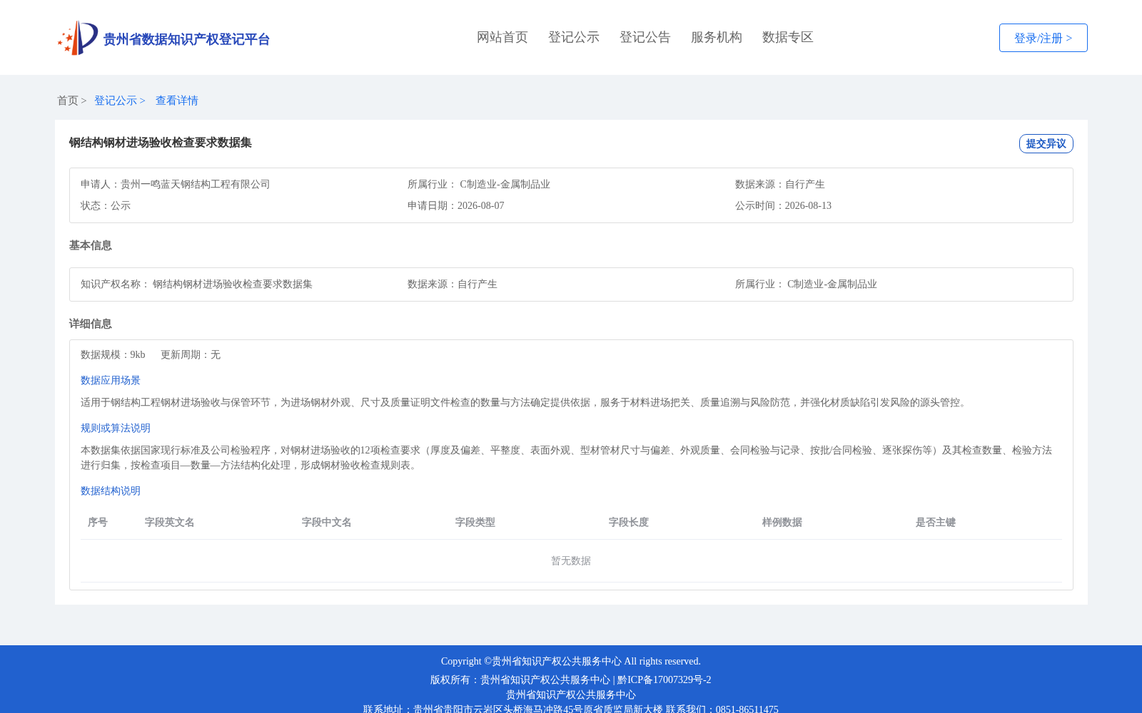Click the 登录/注册 button

1043,38
